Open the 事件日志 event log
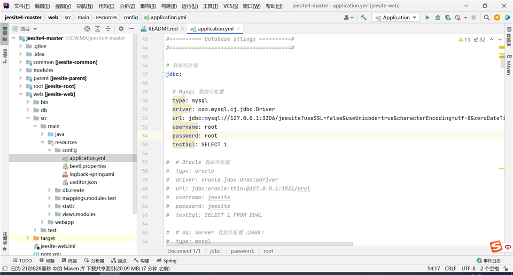The width and height of the screenshot is (513, 275). (489, 261)
